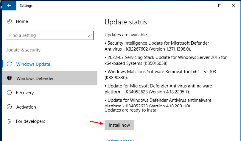Click the Activation checkmark circle icon
Image resolution: width=241 pixels, height=141 pixels.
[9, 107]
